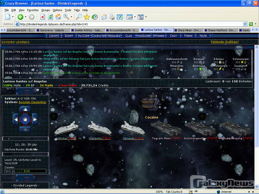This screenshot has width=259, height=194.
Task: Click the Fehlende Grafiken? link
Action: pyautogui.click(x=225, y=42)
